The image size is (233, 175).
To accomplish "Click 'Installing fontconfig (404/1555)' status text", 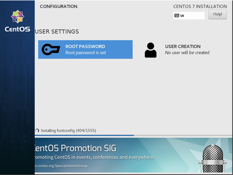I will [x=69, y=130].
